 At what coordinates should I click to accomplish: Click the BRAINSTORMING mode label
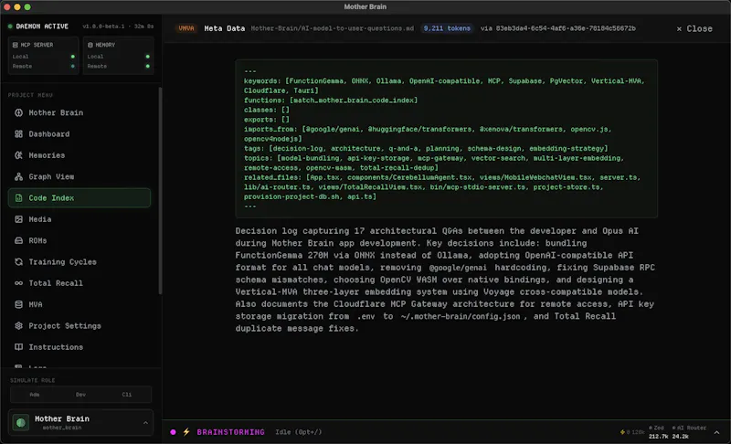click(x=231, y=432)
